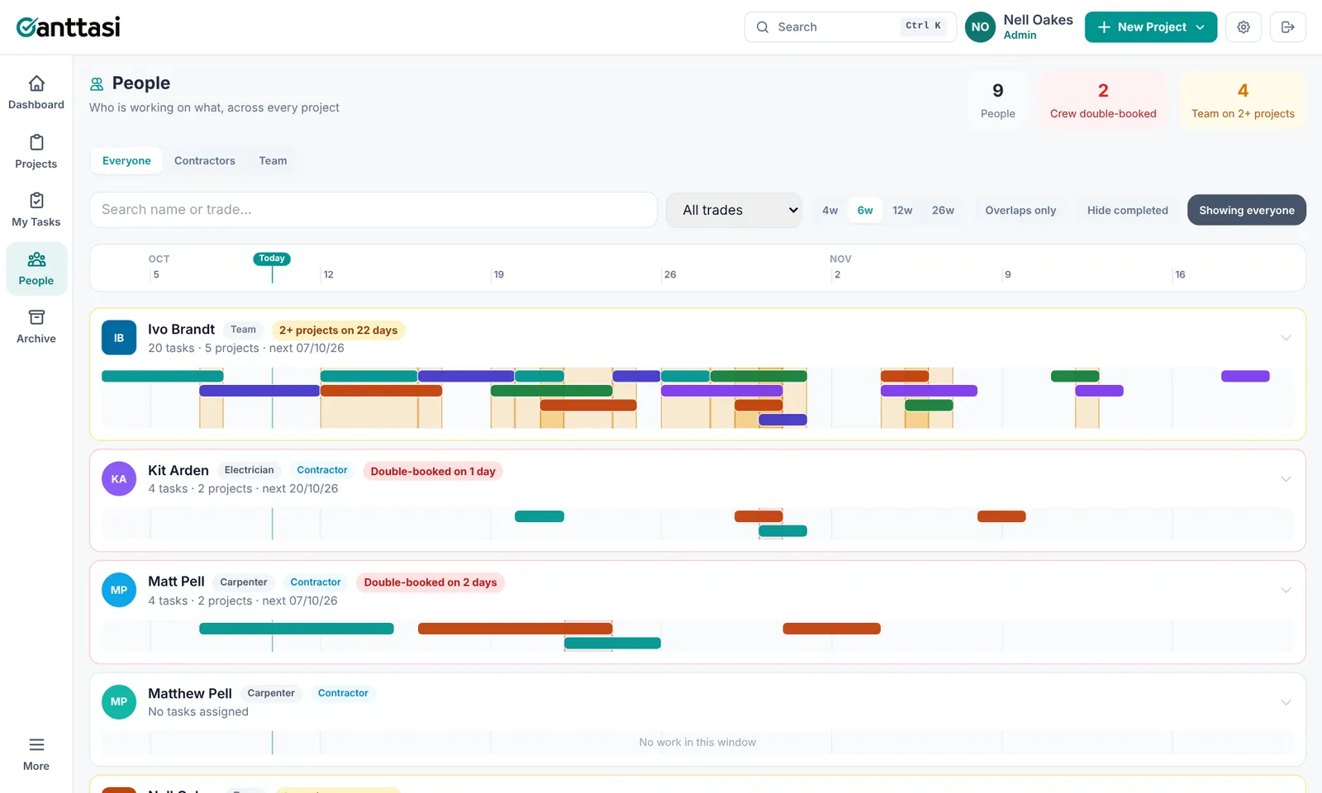Screen dimensions: 1322x793
Task: Click the Team on 2+ projects card
Action: pos(1243,100)
